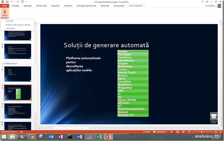Choose Learn More menu entry

[10, 29]
